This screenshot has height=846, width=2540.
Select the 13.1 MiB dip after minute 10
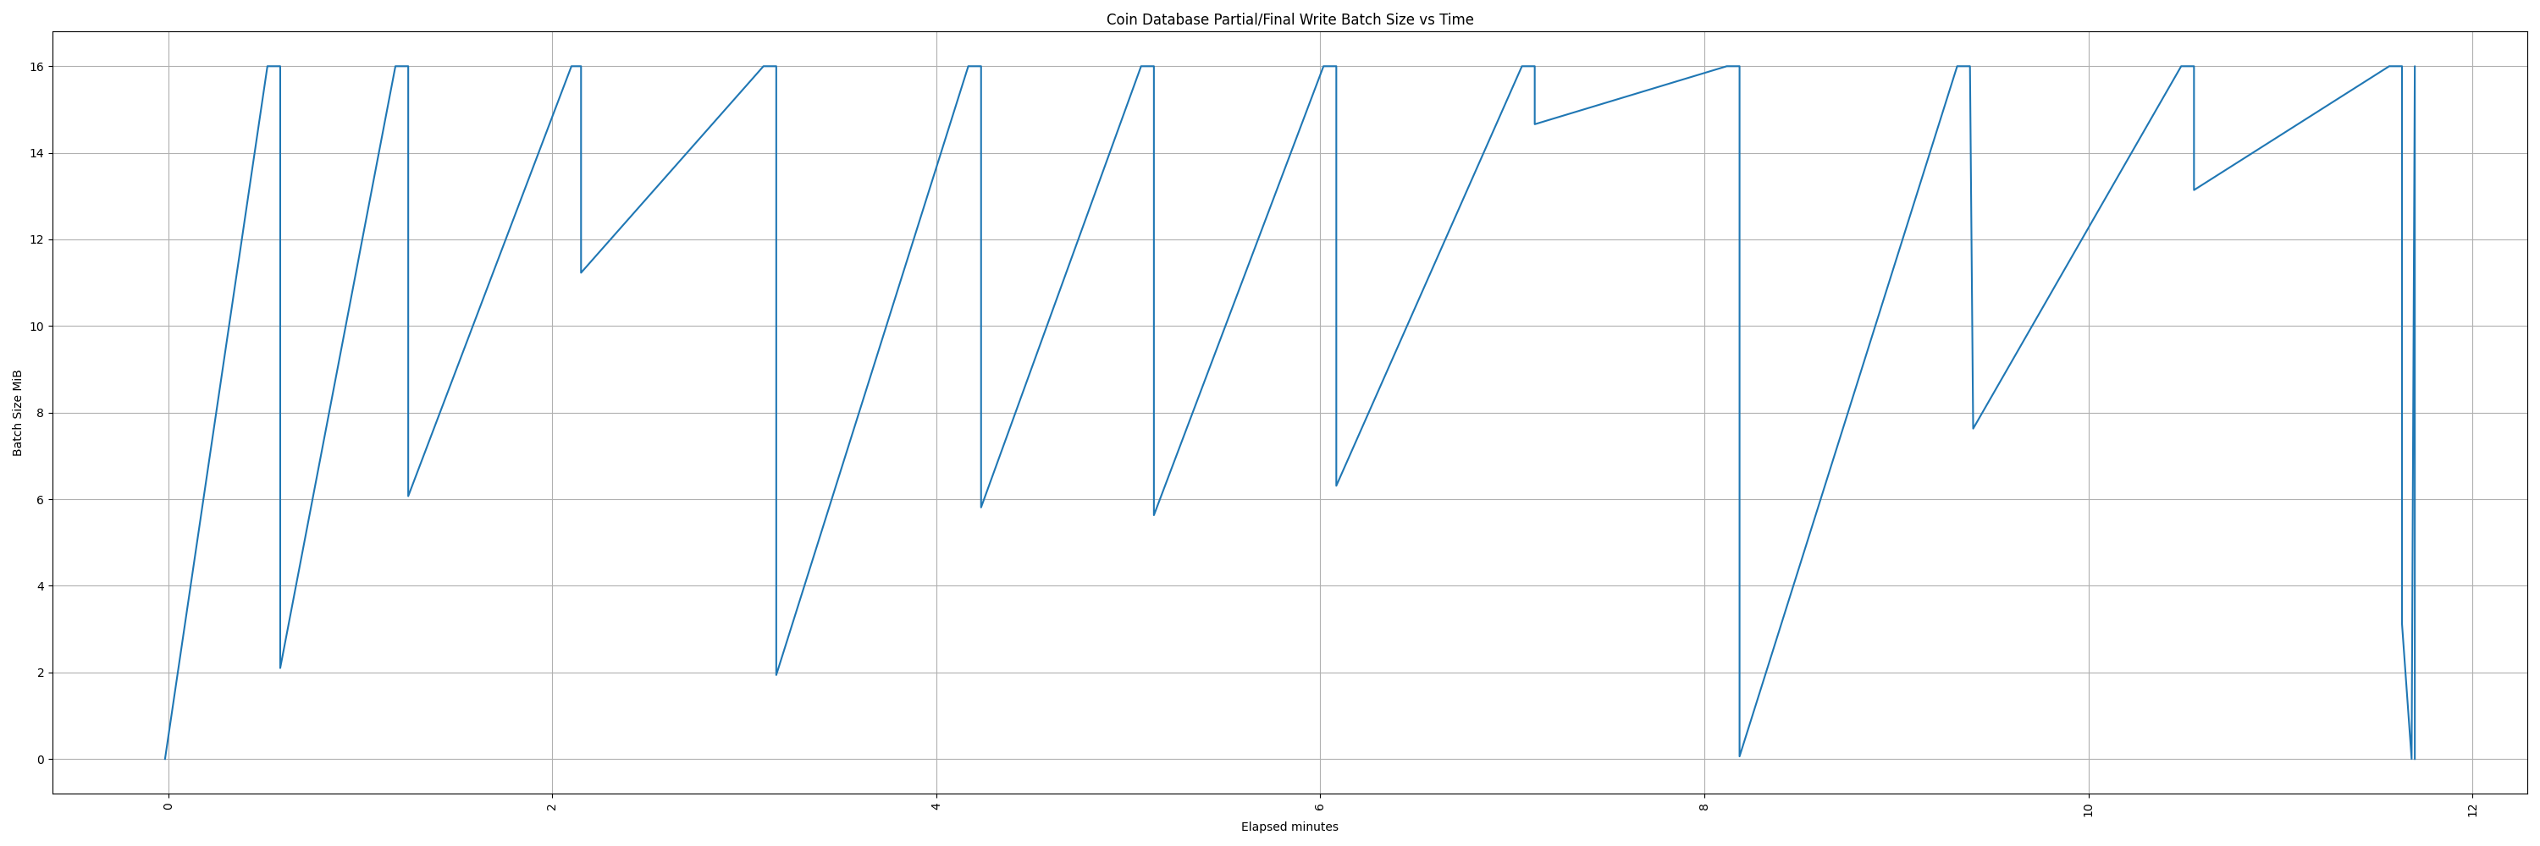[x=2194, y=190]
